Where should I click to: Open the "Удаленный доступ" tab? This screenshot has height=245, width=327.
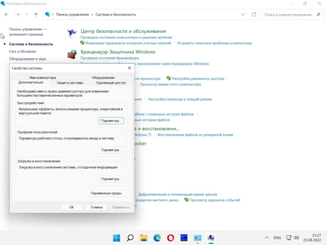[111, 83]
